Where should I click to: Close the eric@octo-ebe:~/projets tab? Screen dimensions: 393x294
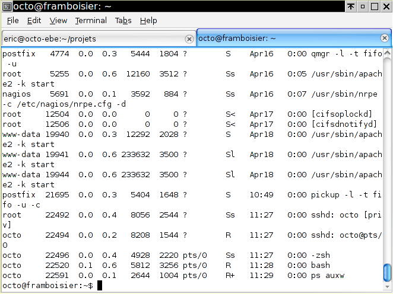[x=189, y=39]
